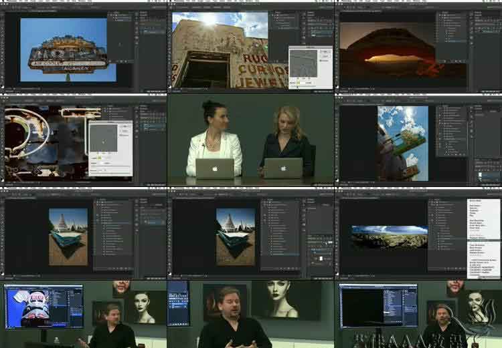This screenshot has width=502, height=348.
Task: Click the Apple logo on the right MacBook
Action: click(x=282, y=167)
